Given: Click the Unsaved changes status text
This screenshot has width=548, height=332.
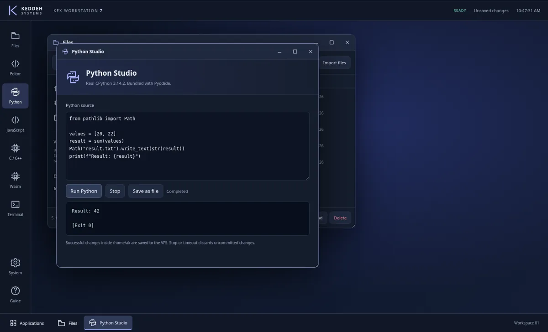Looking at the screenshot, I should pos(491,10).
